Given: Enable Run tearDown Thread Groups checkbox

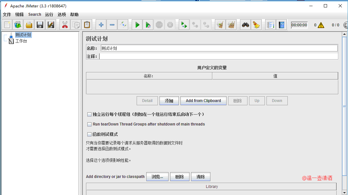Looking at the screenshot, I should [90, 124].
